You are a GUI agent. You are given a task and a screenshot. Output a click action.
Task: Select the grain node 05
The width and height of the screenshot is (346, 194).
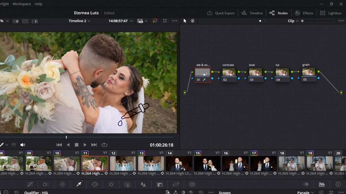click(x=308, y=75)
